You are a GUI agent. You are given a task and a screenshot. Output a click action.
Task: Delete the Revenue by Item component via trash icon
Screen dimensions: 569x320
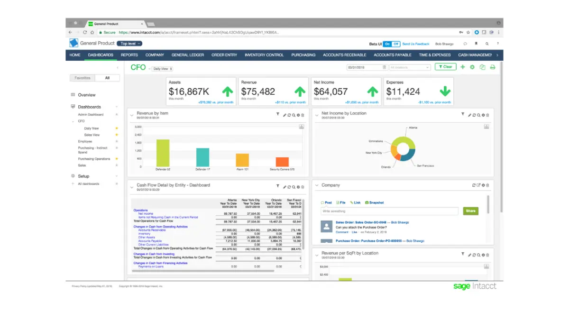303,114
